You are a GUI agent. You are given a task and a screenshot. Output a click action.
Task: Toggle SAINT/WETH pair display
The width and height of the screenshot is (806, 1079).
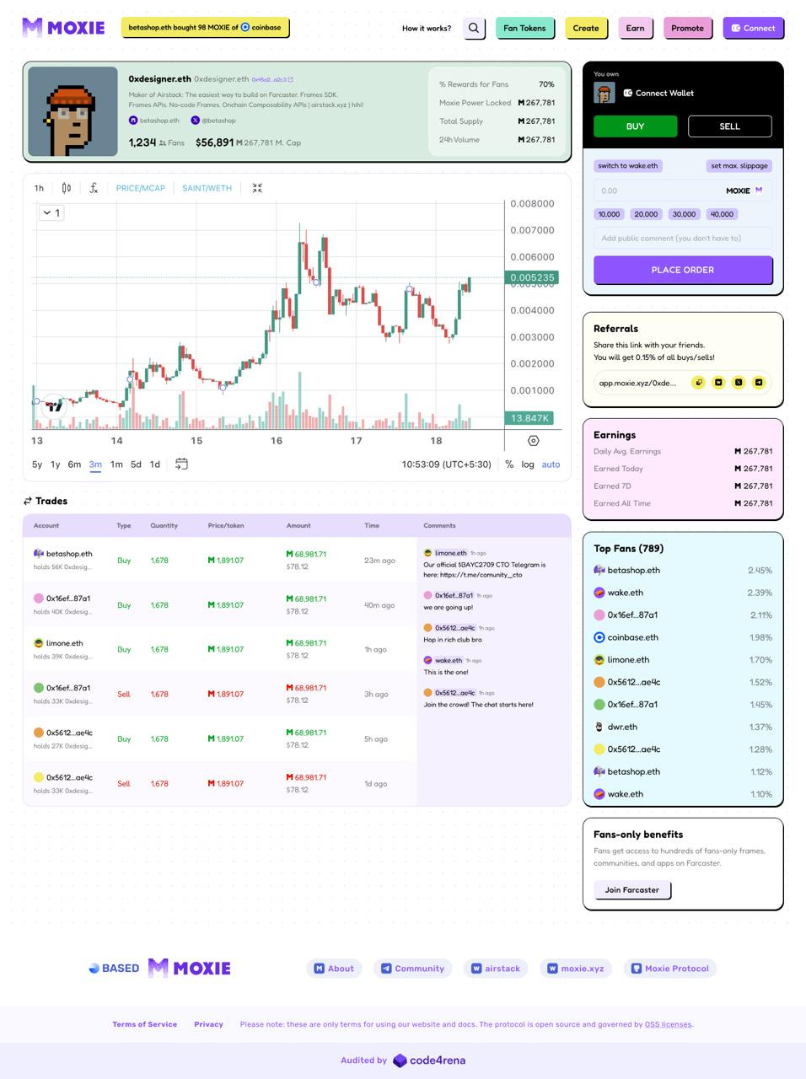coord(207,188)
